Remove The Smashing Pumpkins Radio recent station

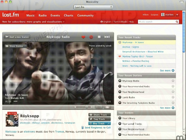pos(173,102)
